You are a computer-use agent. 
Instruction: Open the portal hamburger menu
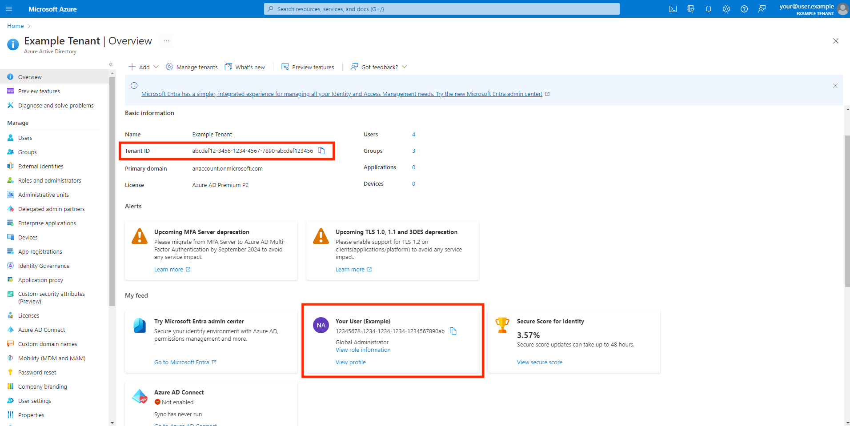pos(8,8)
